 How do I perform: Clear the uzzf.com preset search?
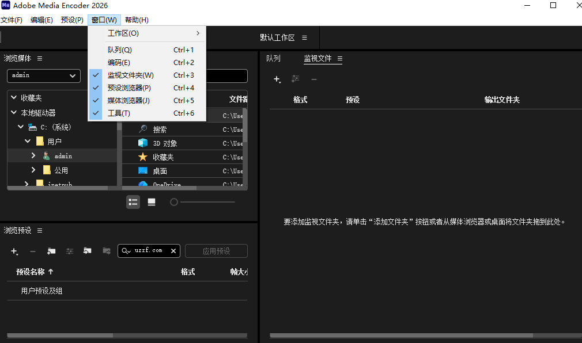point(173,251)
